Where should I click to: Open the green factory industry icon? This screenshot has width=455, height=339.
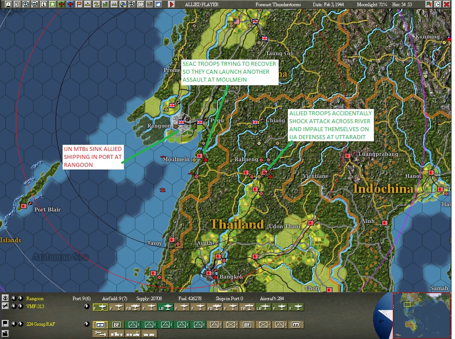(105, 4)
